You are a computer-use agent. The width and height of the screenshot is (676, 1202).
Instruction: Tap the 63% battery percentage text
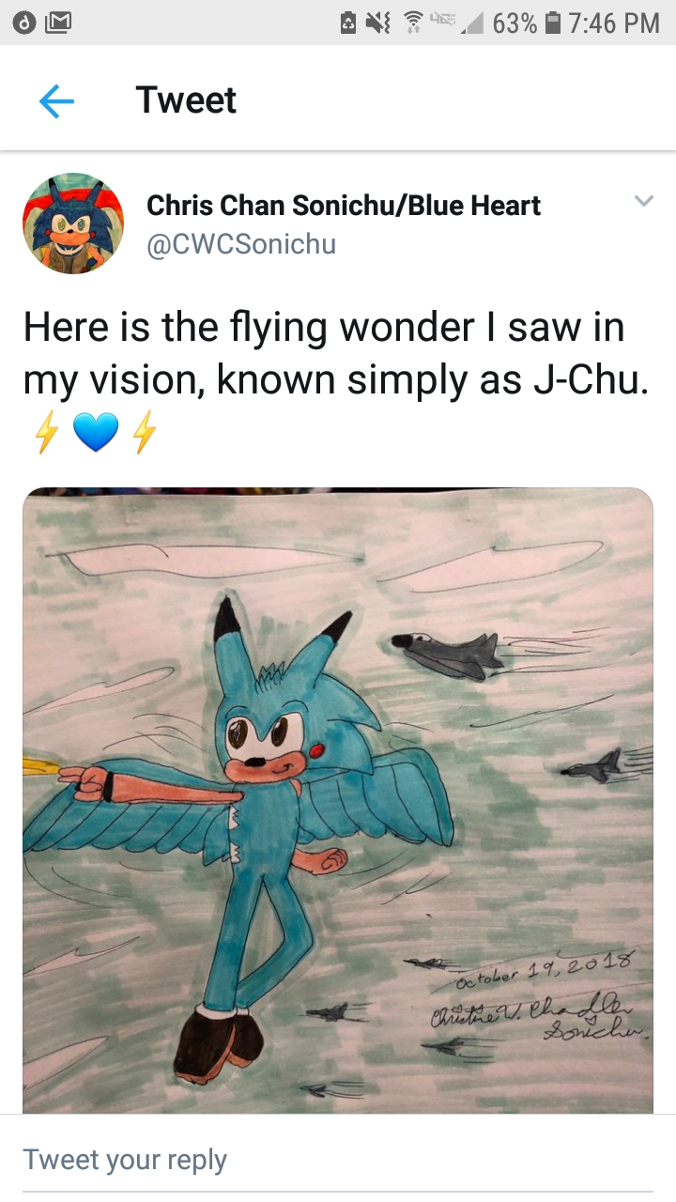[515, 23]
